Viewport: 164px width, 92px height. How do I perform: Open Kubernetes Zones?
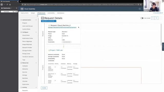click(x=27, y=38)
